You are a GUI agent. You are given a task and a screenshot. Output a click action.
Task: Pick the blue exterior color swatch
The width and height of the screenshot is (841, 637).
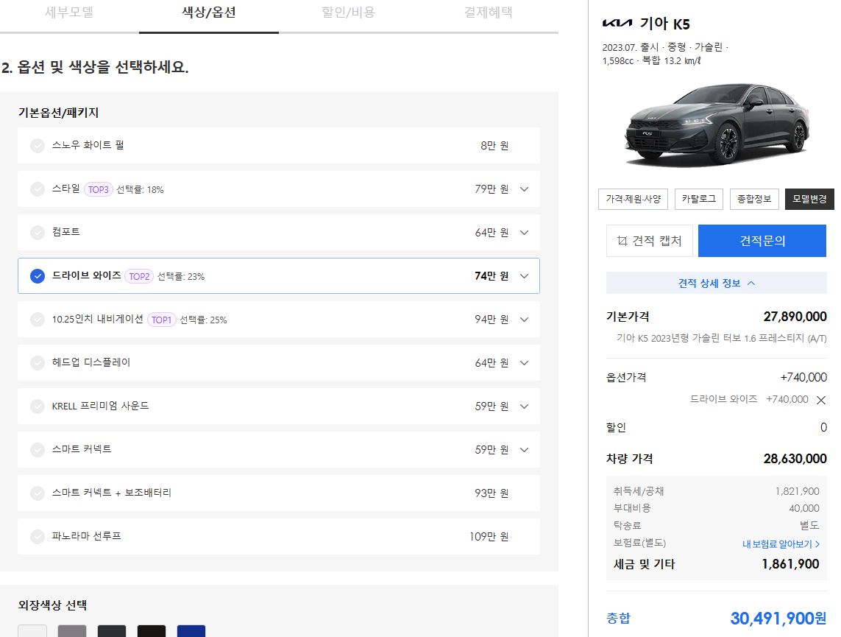click(191, 631)
